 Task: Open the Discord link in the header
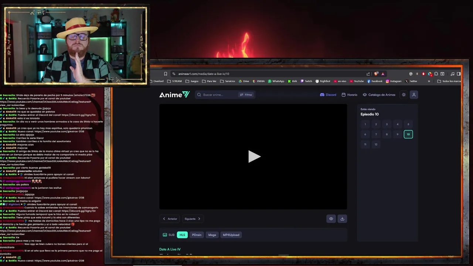coord(328,95)
